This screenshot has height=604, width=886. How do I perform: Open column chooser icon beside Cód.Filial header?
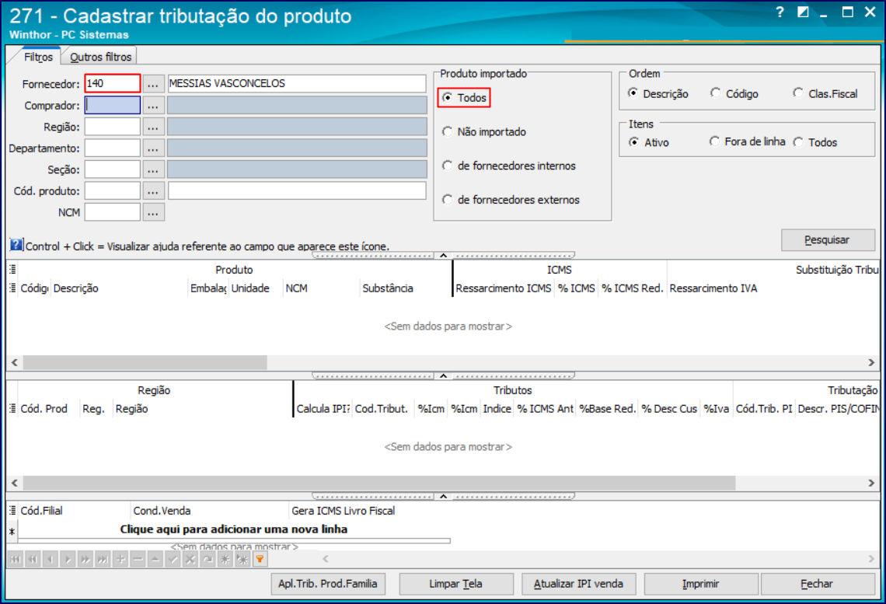(12, 510)
